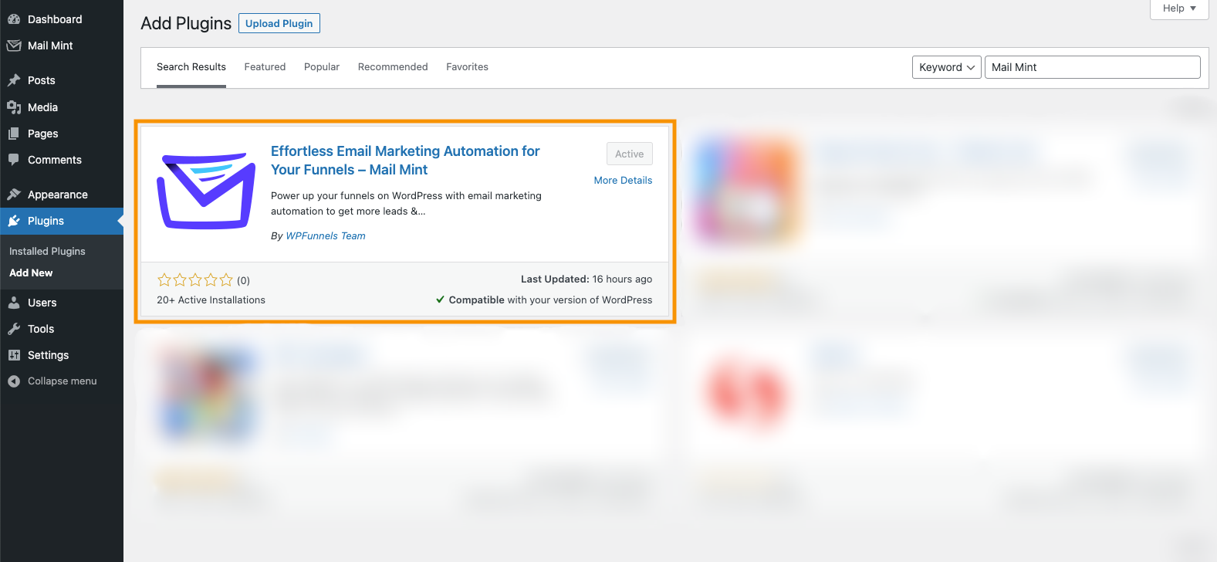Open the Tools menu
This screenshot has height=562, width=1217.
62,329
